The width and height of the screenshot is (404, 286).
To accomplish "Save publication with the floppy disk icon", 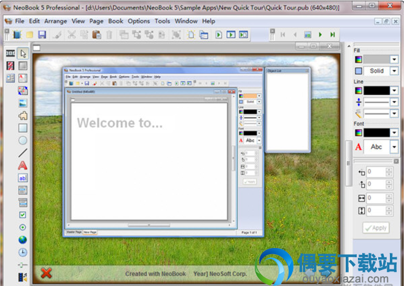I will (x=42, y=34).
